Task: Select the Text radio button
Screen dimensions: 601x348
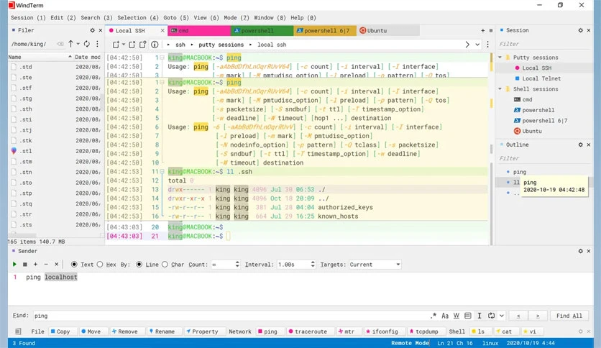Action: [74, 265]
